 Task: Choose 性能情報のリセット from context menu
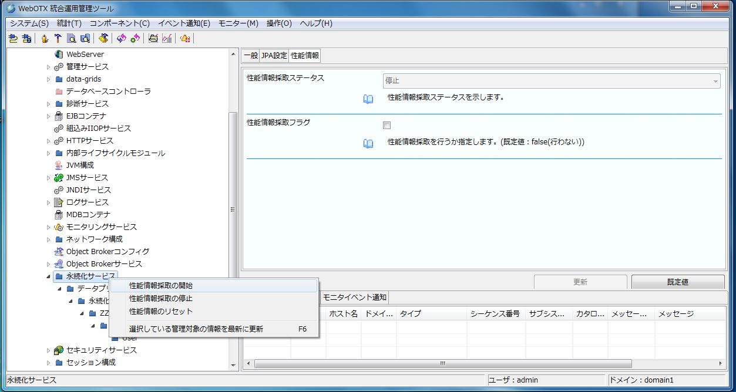(161, 312)
